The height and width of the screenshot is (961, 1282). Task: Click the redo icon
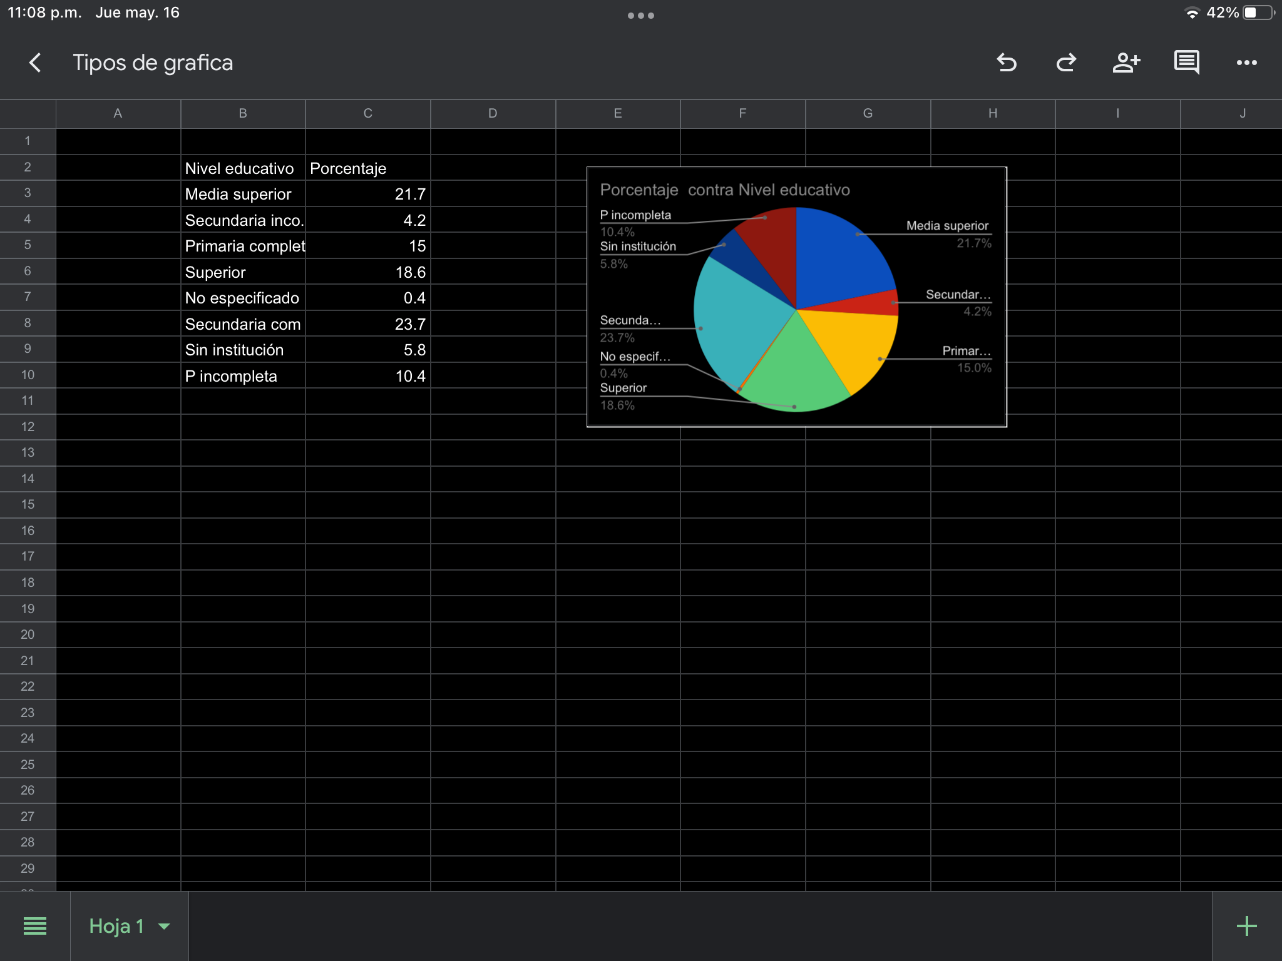[1066, 63]
